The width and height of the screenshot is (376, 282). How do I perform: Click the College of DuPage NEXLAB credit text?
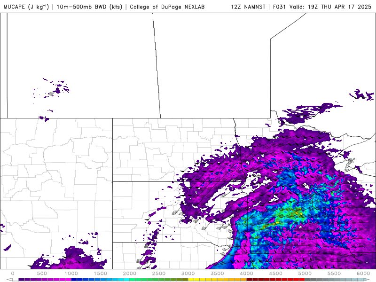click(x=167, y=7)
